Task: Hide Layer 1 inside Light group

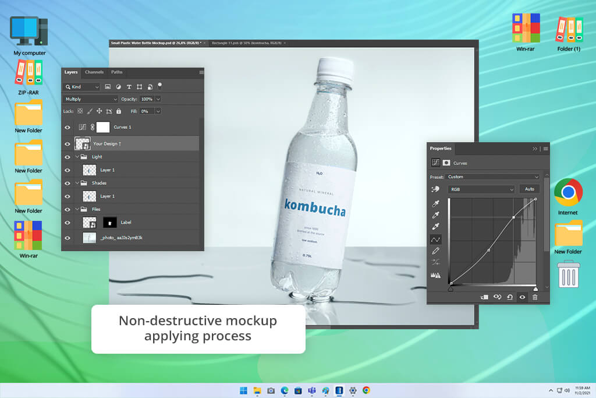Action: tap(68, 170)
